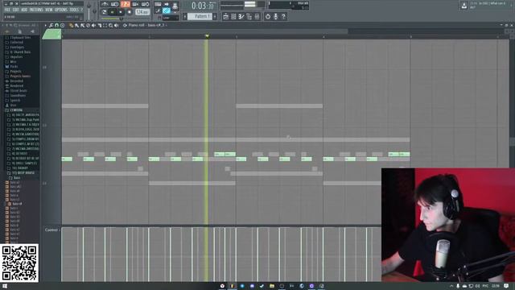Open the OPTIONS menu
515x290 pixels.
pos(61,10)
